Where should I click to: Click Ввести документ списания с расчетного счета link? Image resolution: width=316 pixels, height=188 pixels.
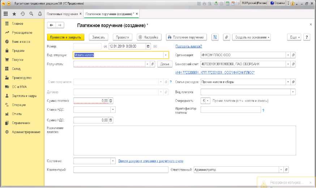coord(151,161)
